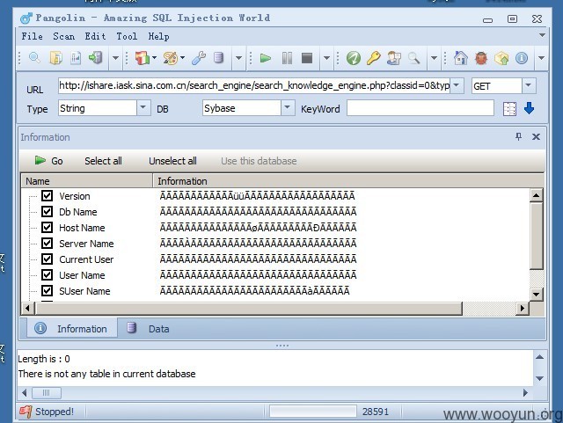The width and height of the screenshot is (563, 423).
Task: Uncheck the SUser Name checkbox
Action: pos(47,290)
